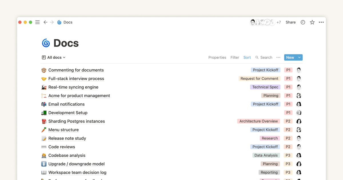
Task: Open the Release note study document
Action: pos(67,138)
